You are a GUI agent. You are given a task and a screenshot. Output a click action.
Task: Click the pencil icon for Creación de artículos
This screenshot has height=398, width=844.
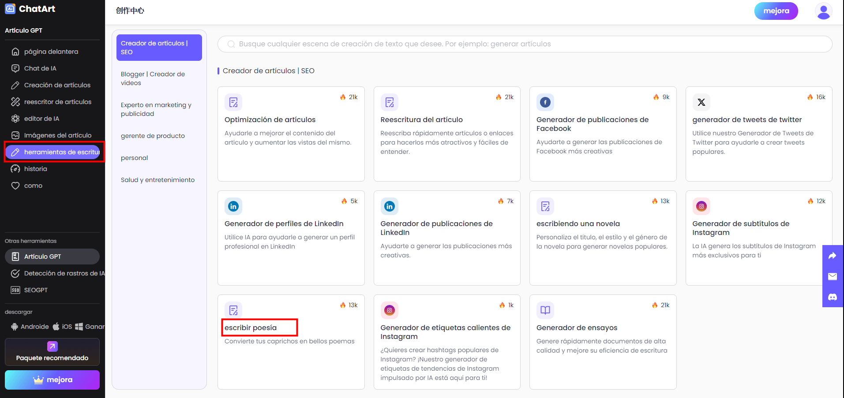[15, 85]
